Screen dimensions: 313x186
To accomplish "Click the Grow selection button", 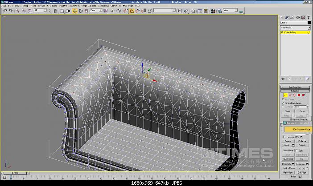I will pyautogui.click(x=302, y=111).
